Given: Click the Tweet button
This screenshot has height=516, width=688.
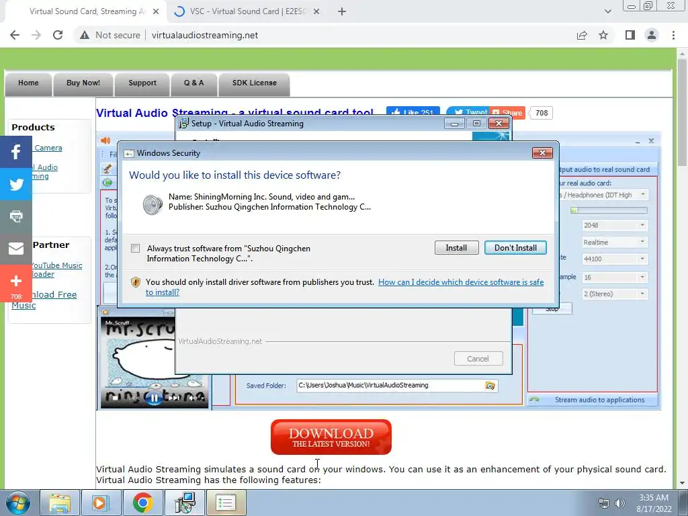Looking at the screenshot, I should (x=468, y=112).
